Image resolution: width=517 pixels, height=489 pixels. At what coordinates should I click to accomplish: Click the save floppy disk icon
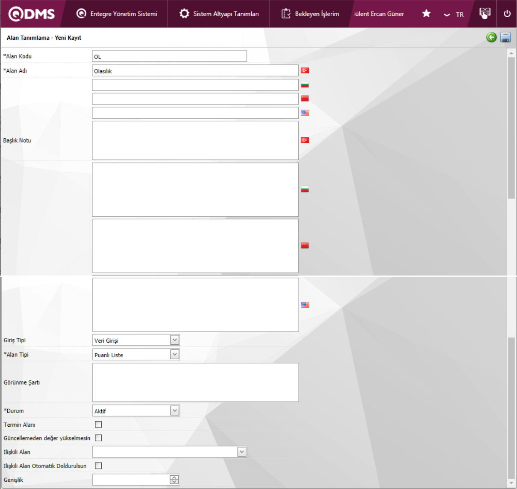(505, 38)
